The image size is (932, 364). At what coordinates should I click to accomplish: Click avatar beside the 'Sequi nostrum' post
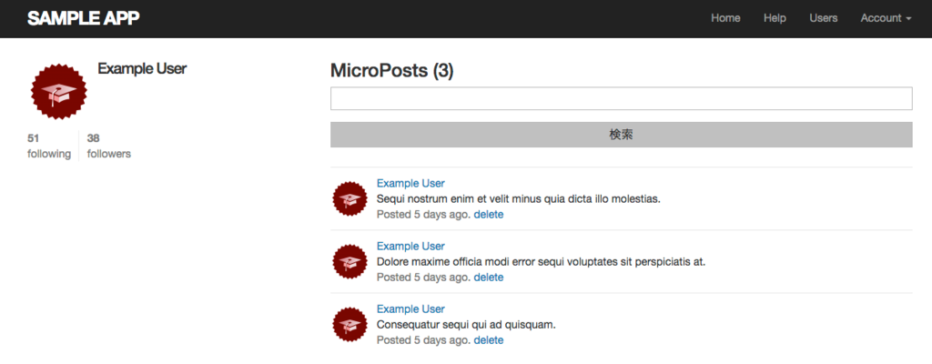[349, 199]
